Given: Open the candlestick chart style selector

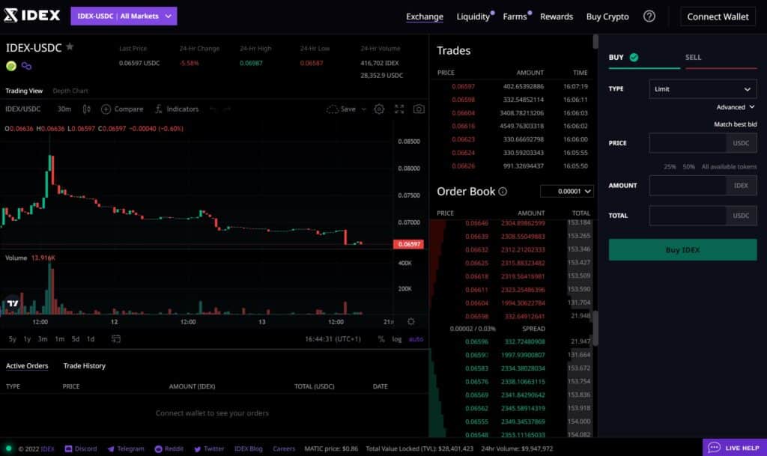Looking at the screenshot, I should point(85,109).
